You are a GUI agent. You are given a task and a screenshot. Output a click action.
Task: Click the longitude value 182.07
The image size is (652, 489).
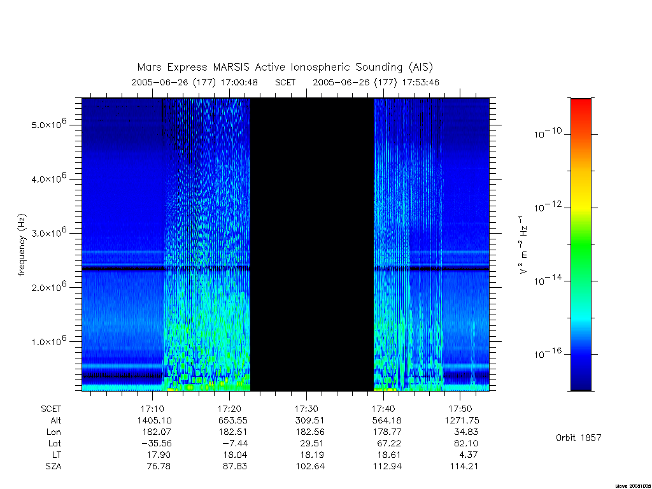[157, 432]
